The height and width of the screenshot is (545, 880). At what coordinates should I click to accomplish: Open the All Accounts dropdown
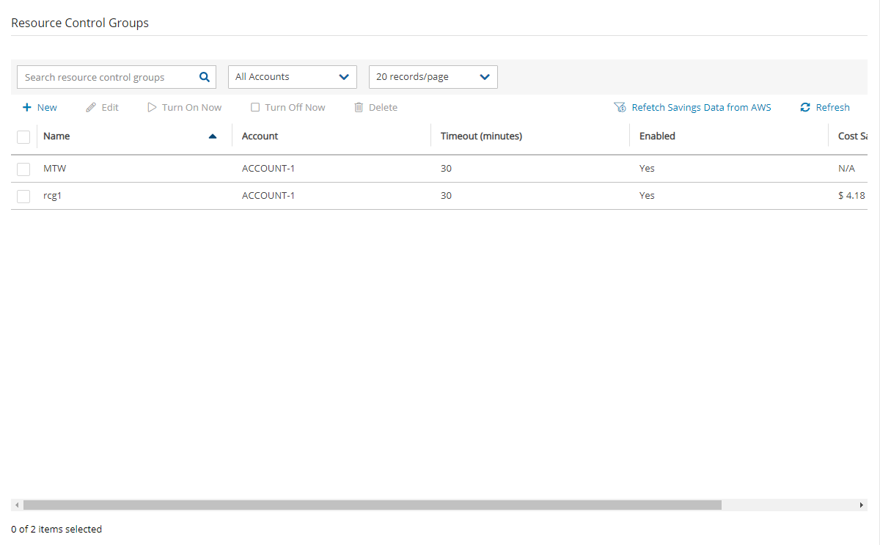(x=292, y=77)
